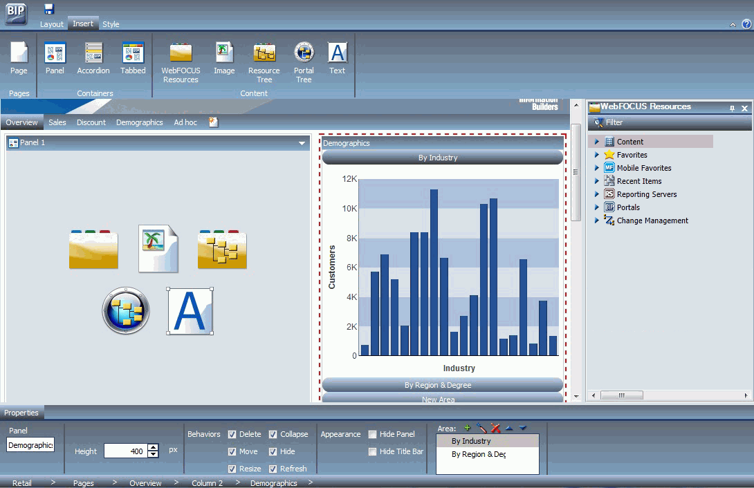Pin the WebFOCUS Resources panel
The image size is (754, 488).
tap(732, 109)
